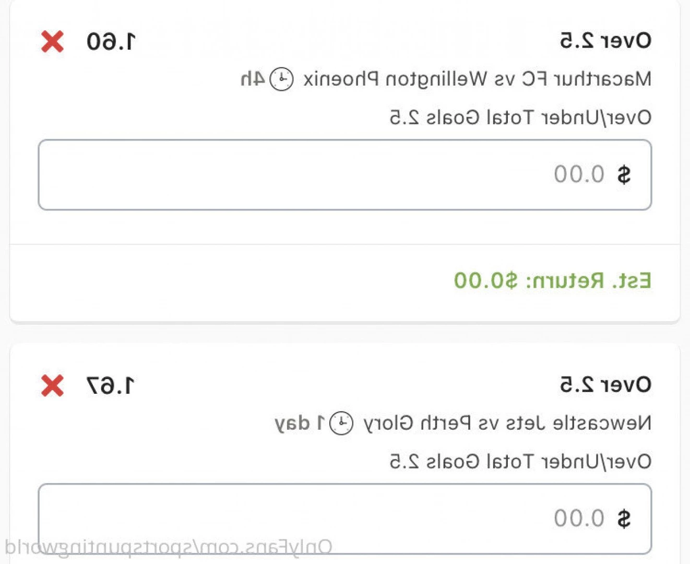Select the 1.67 odds value
This screenshot has height=564, width=690.
point(111,386)
